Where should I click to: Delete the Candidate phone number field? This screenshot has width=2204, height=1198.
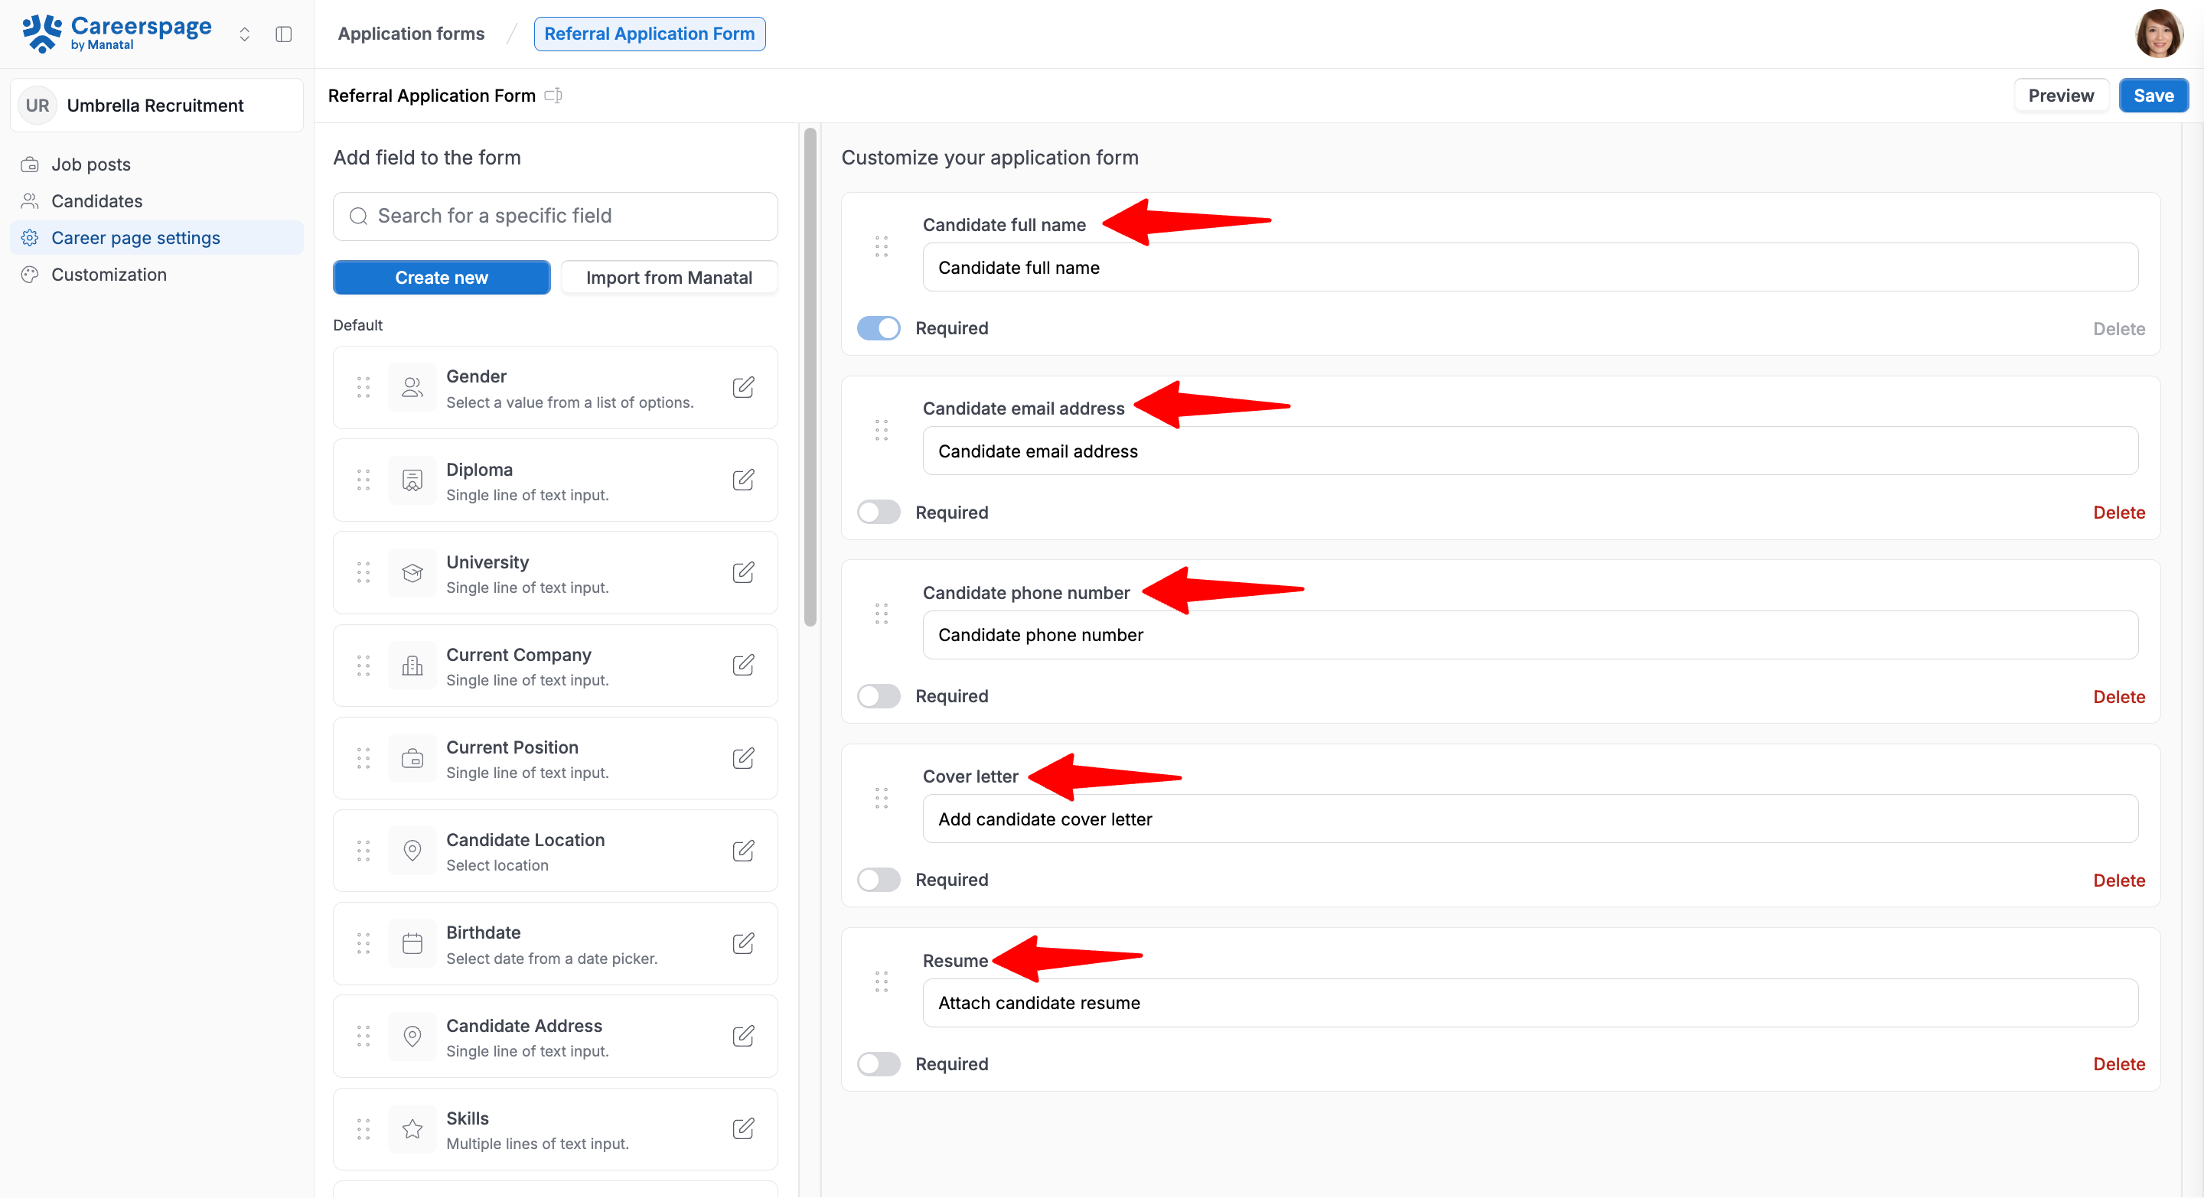(2118, 697)
